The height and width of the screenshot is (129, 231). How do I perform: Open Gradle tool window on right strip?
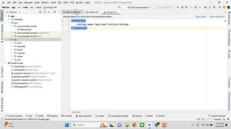[229, 54]
